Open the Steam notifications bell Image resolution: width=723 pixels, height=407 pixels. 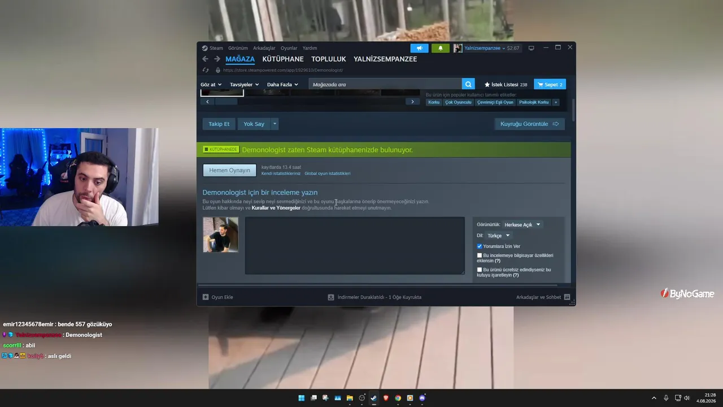(441, 48)
